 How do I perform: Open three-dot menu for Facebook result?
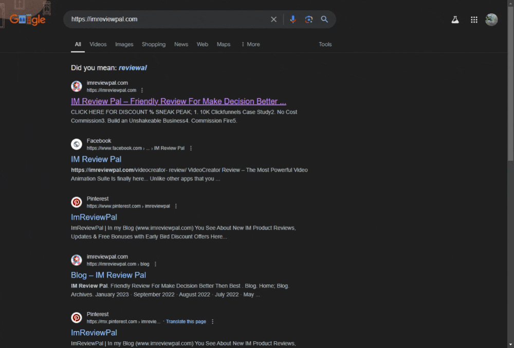191,148
